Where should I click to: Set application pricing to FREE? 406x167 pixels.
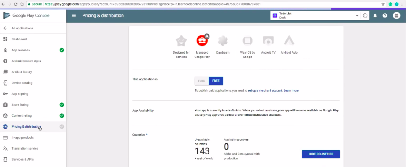click(x=216, y=81)
